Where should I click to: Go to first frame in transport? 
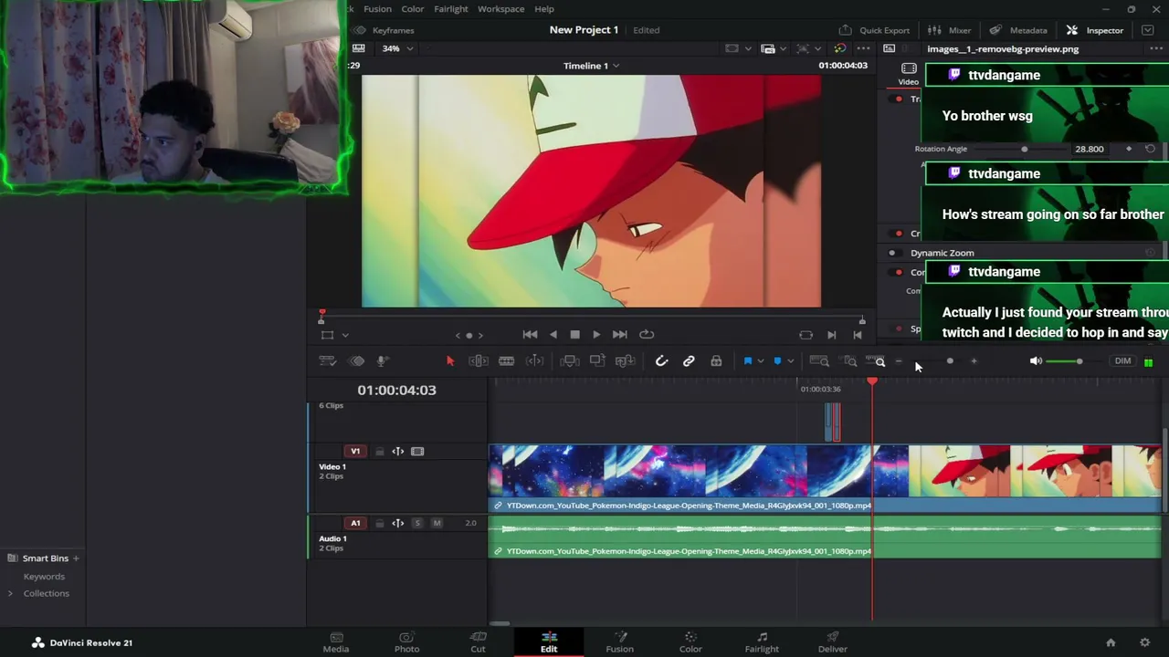(530, 335)
